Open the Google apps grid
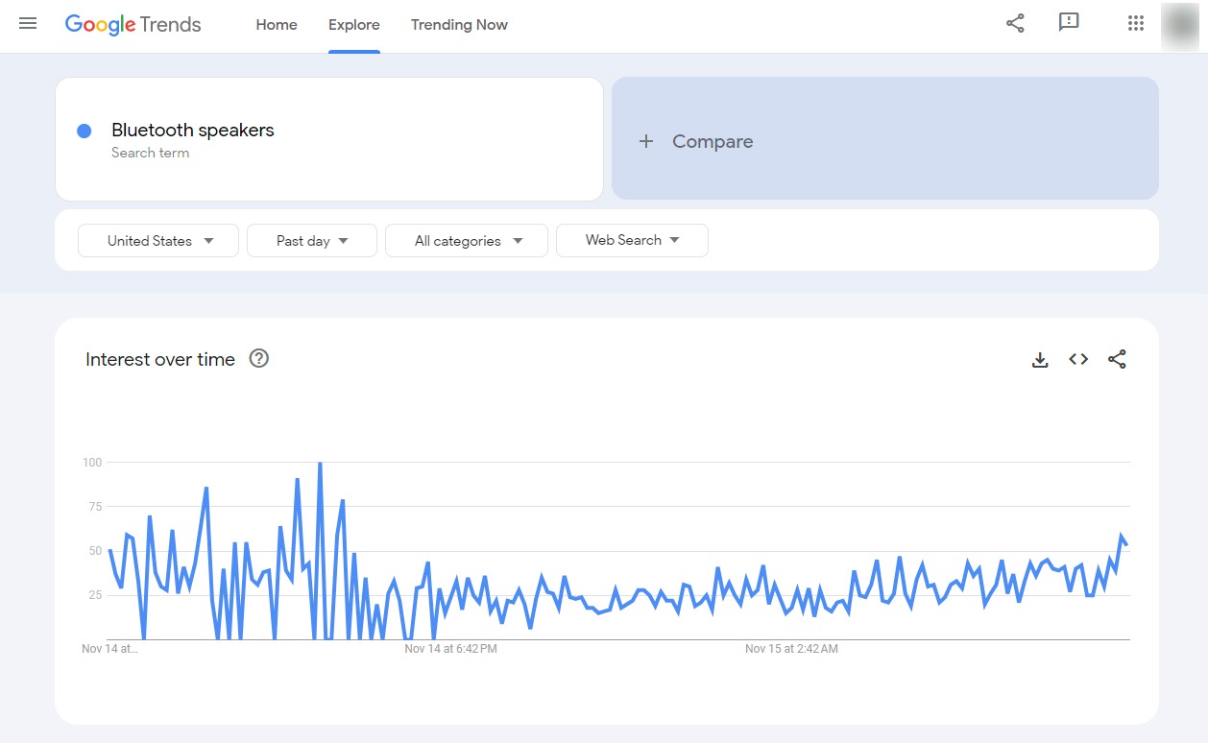 point(1136,24)
